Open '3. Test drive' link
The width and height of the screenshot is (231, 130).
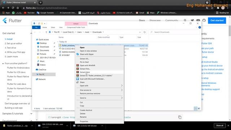(x=10, y=48)
